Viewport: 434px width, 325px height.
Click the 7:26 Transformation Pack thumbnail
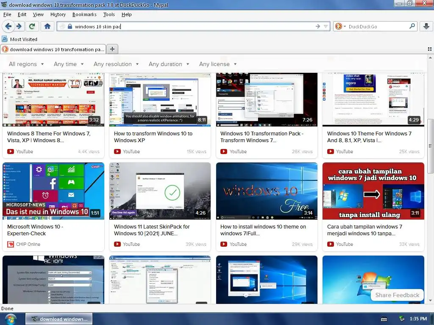(x=267, y=99)
